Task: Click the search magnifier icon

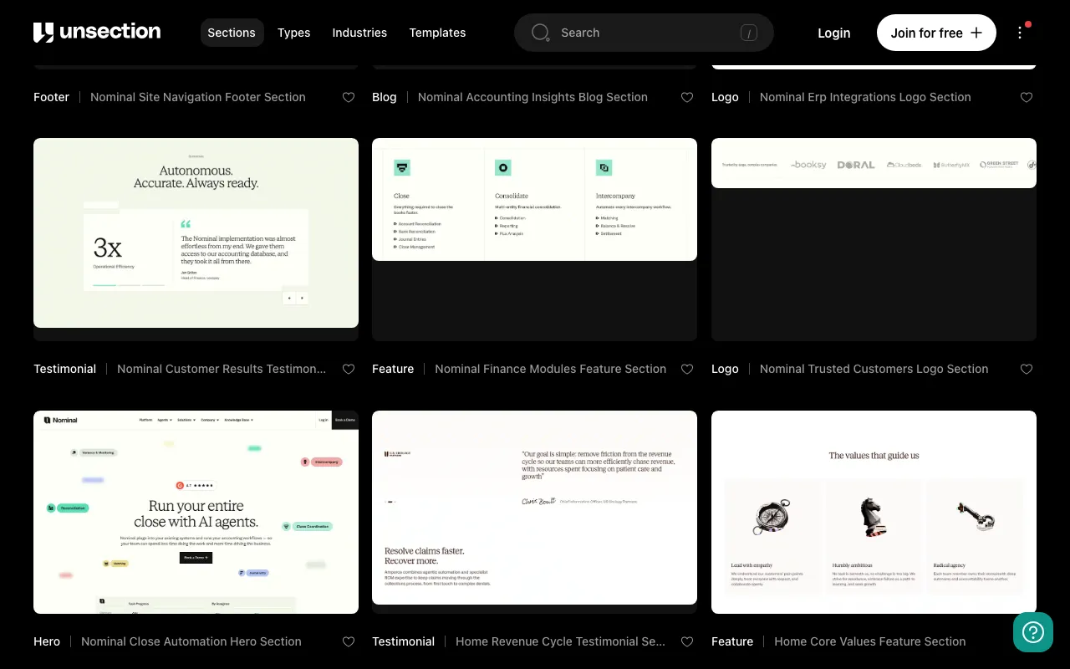Action: point(541,33)
